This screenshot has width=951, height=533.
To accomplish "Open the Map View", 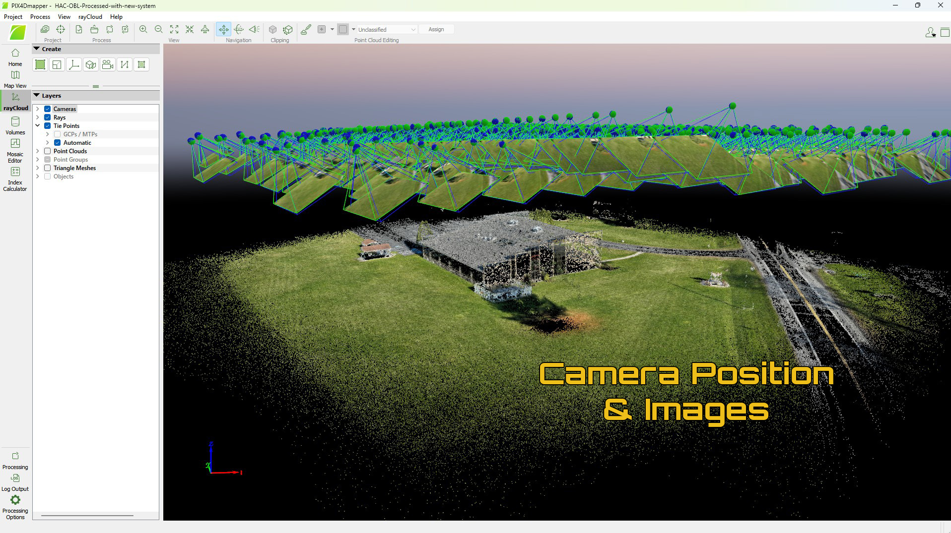I will (x=15, y=79).
